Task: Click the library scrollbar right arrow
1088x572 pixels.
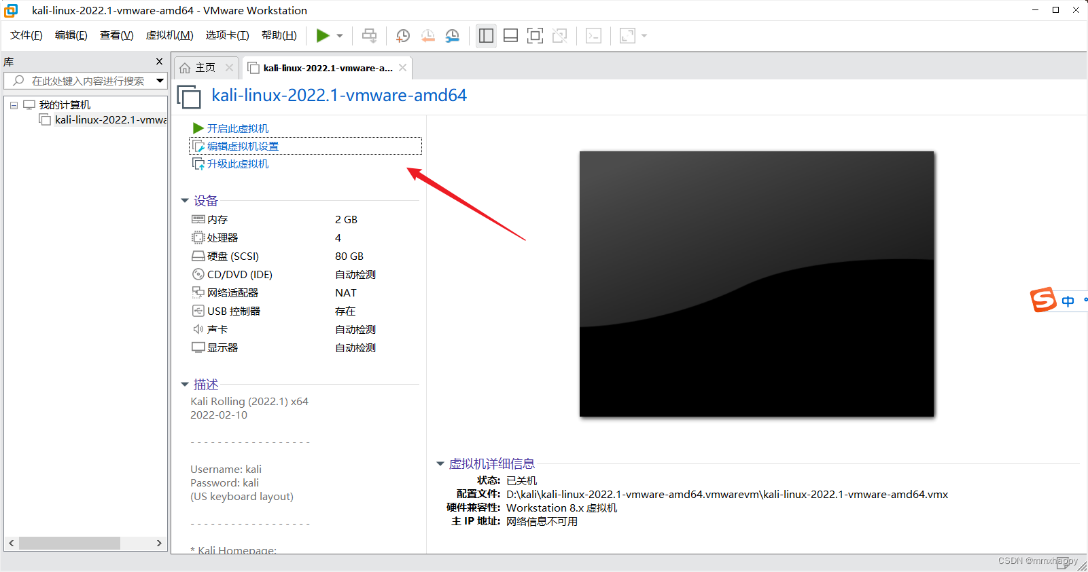Action: pyautogui.click(x=159, y=544)
